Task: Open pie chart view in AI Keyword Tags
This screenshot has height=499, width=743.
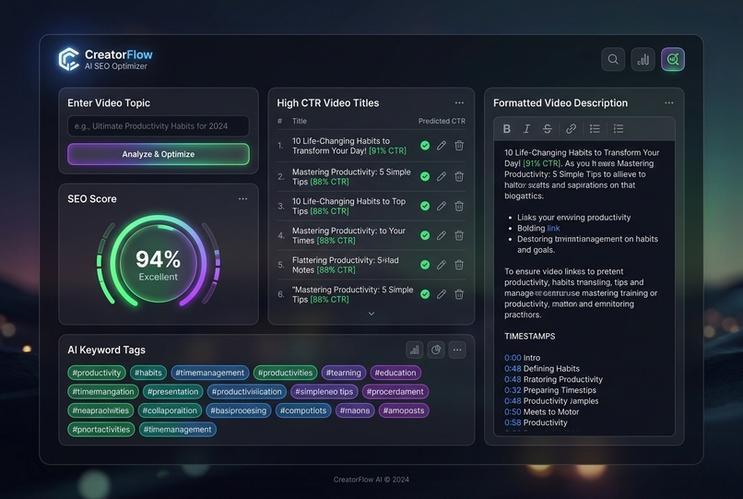Action: pos(436,350)
